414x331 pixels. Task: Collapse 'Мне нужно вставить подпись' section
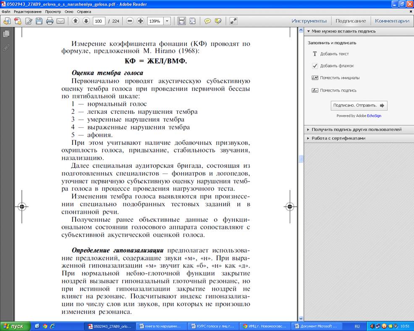(343, 31)
